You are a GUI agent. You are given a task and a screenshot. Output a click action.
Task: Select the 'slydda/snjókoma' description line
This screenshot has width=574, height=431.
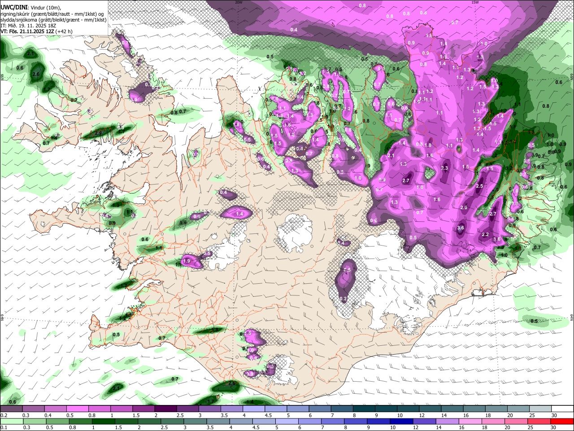coord(53,20)
